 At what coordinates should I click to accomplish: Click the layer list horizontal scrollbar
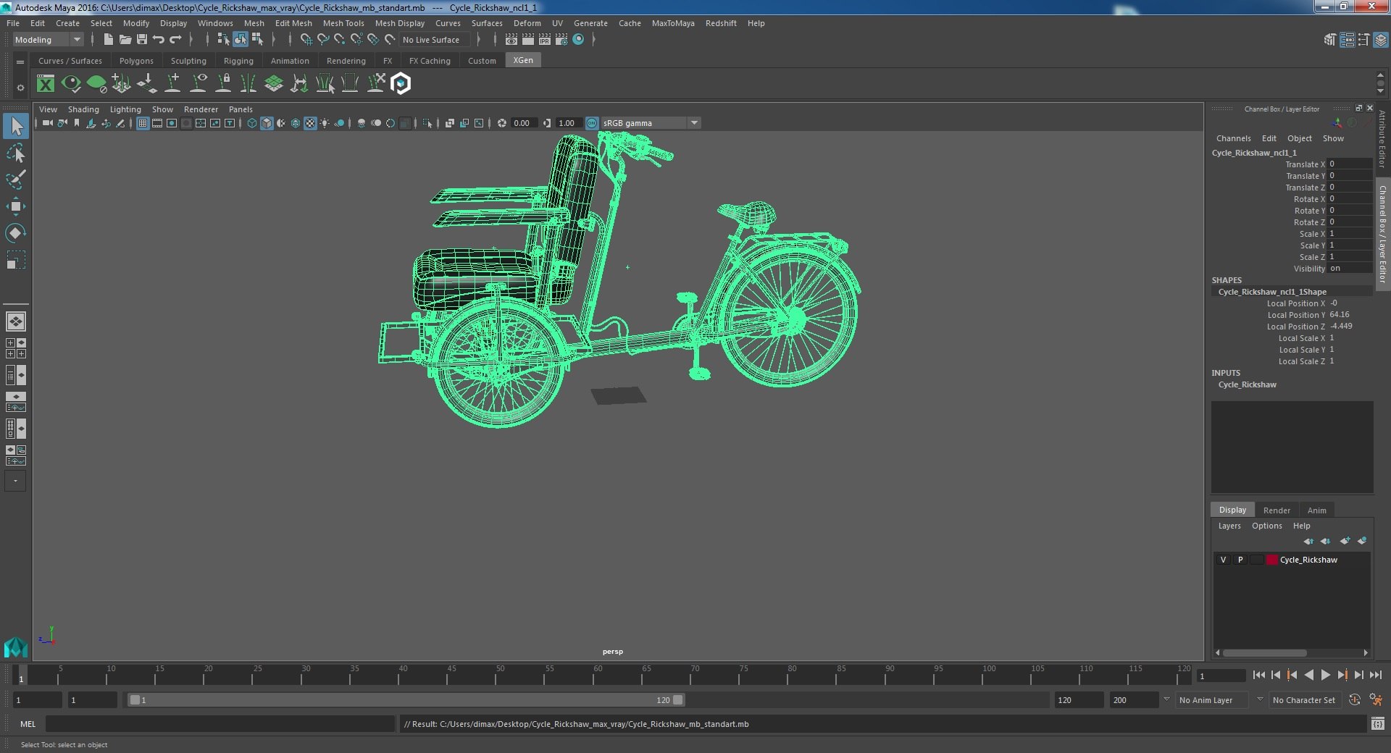[x=1265, y=652]
